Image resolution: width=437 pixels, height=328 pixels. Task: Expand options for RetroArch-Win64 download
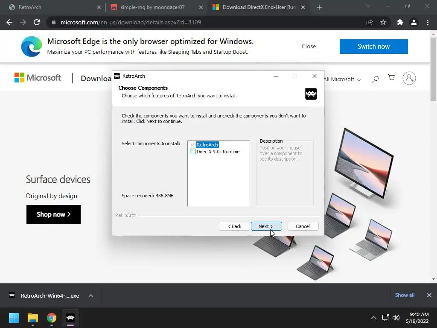tap(91, 296)
